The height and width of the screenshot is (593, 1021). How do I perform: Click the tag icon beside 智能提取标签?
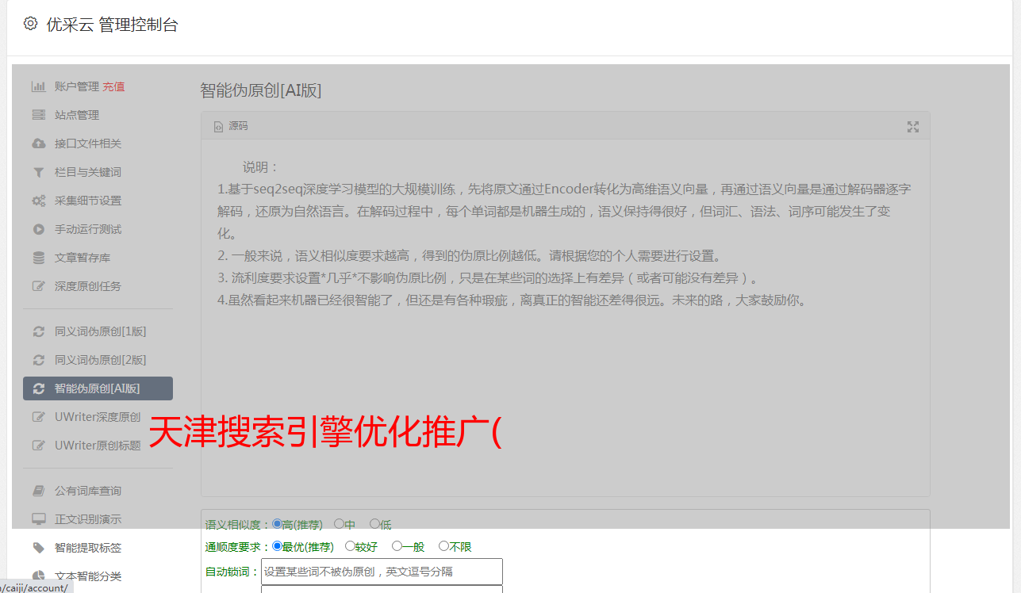click(x=38, y=548)
